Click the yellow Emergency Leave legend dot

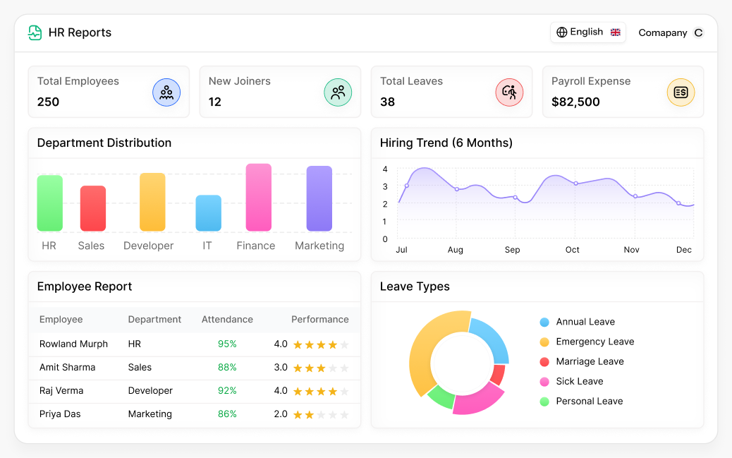click(x=544, y=342)
